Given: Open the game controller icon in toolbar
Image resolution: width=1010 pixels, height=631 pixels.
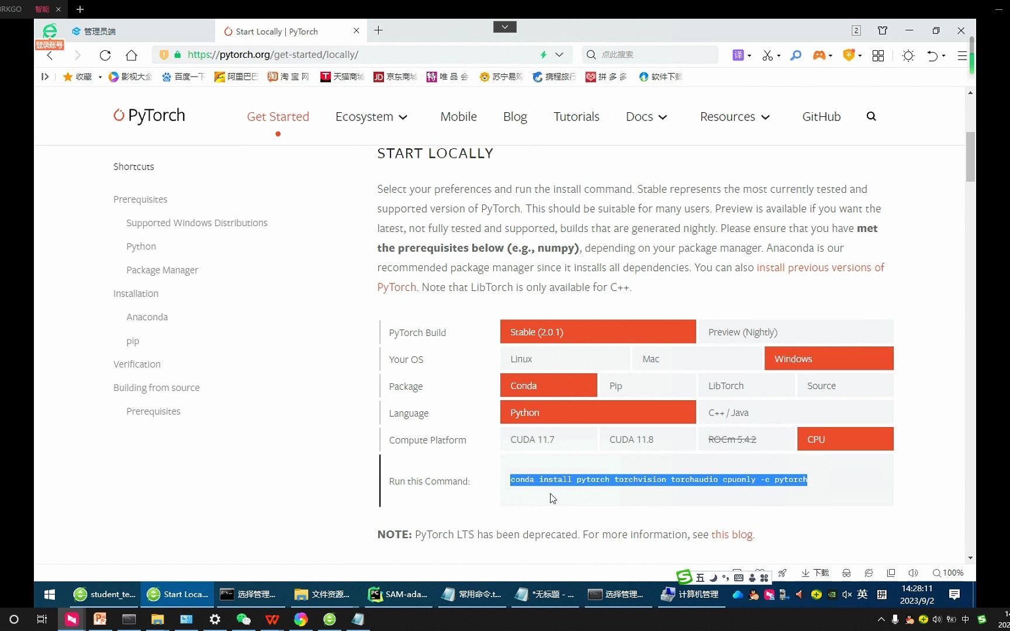Looking at the screenshot, I should (819, 55).
